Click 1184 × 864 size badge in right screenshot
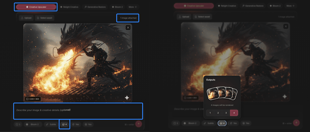The image size is (310, 132). (191, 98)
